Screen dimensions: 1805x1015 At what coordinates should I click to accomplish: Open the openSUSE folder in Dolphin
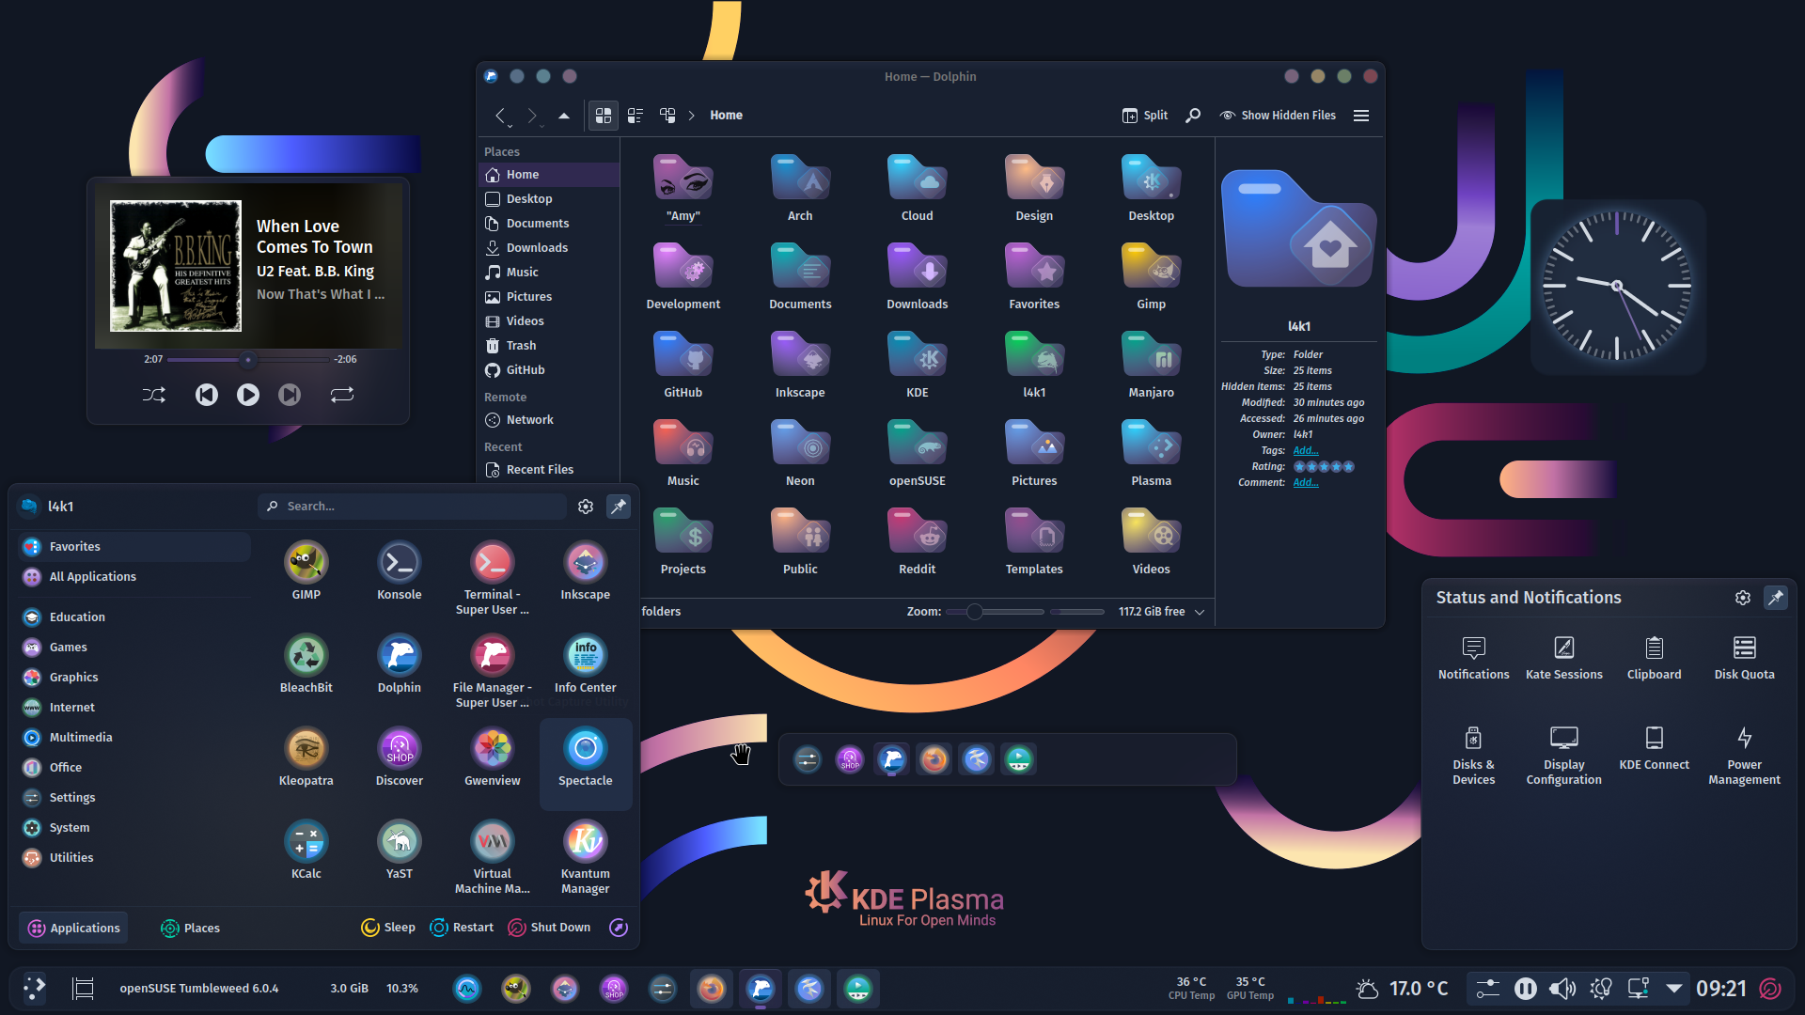[917, 453]
